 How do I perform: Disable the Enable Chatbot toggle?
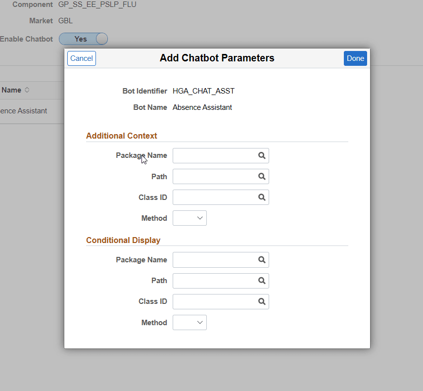tap(83, 39)
